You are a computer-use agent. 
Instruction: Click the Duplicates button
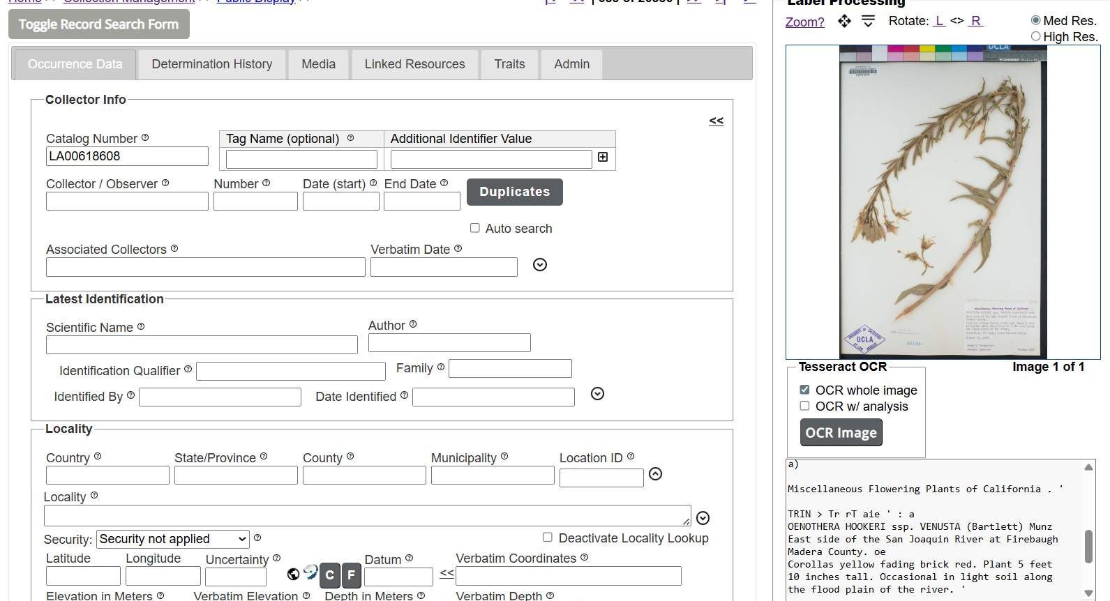point(514,192)
